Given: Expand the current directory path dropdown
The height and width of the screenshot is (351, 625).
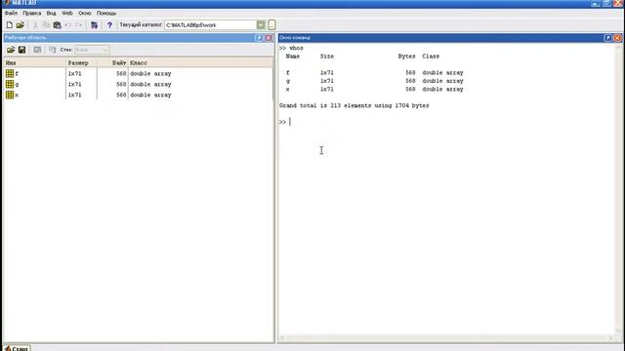Looking at the screenshot, I should 261,25.
